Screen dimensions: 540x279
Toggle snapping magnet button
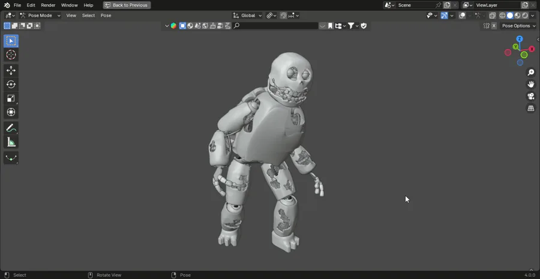coord(283,16)
